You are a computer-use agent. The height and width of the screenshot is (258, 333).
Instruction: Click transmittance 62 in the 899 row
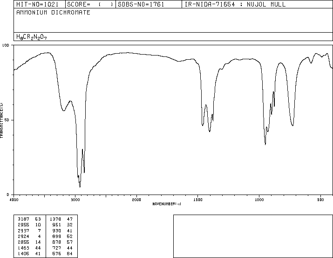pos(70,236)
